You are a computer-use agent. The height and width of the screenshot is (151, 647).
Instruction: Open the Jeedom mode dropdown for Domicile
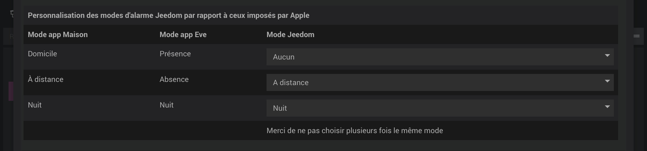click(440, 57)
